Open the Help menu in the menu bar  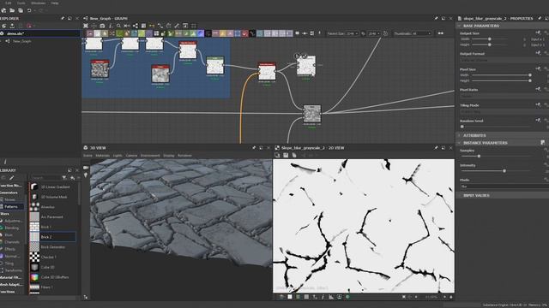tap(55, 3)
